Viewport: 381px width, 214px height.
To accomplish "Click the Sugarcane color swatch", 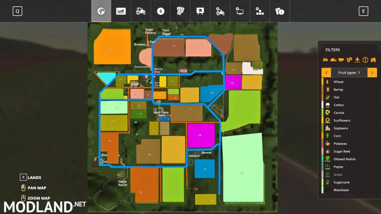I will pos(323,182).
